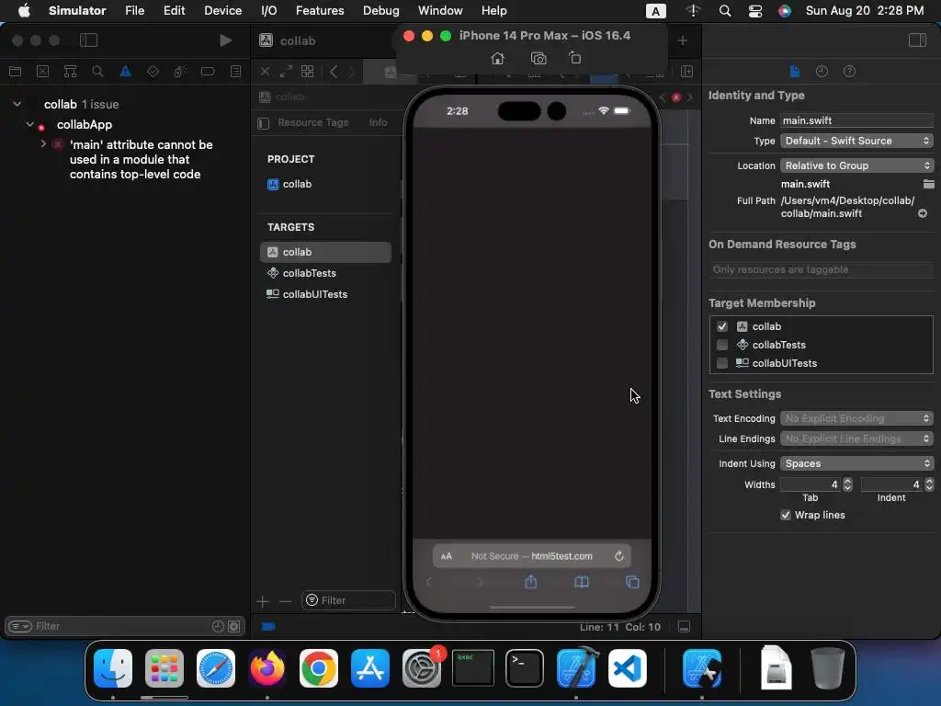Tap the AA reader options button
This screenshot has width=941, height=706.
[447, 556]
